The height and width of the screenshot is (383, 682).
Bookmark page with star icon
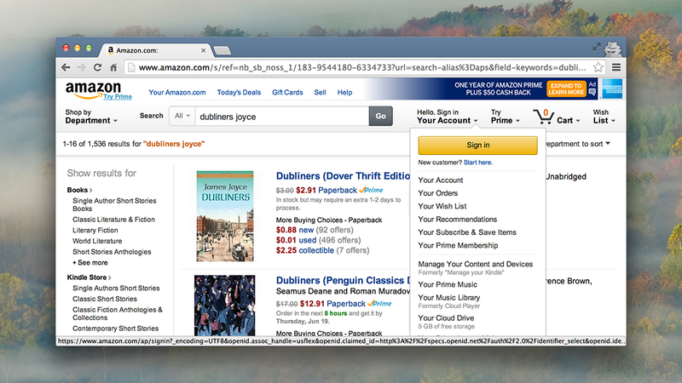[x=598, y=67]
